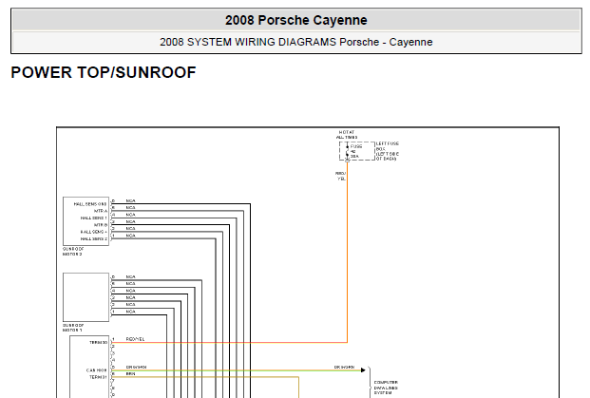Click the "HALL SENS GND" pin label

[x=90, y=204]
